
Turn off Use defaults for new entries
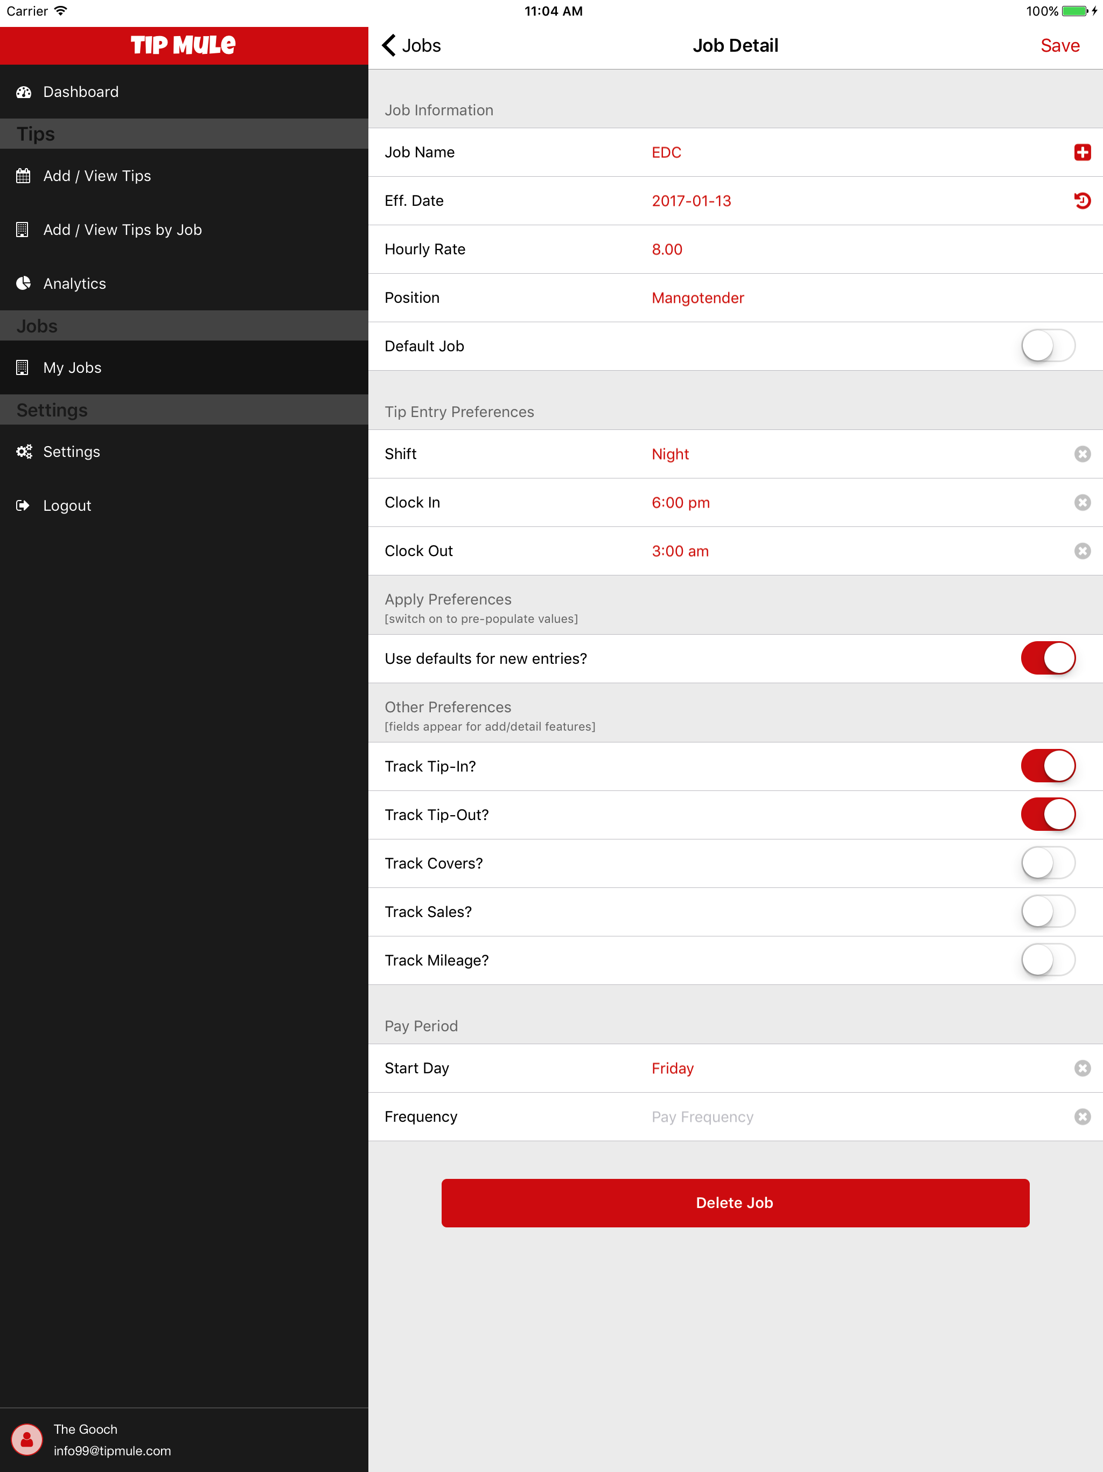[1048, 658]
